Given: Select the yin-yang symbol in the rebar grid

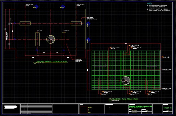Looking at the screenshot, I should [126, 80].
